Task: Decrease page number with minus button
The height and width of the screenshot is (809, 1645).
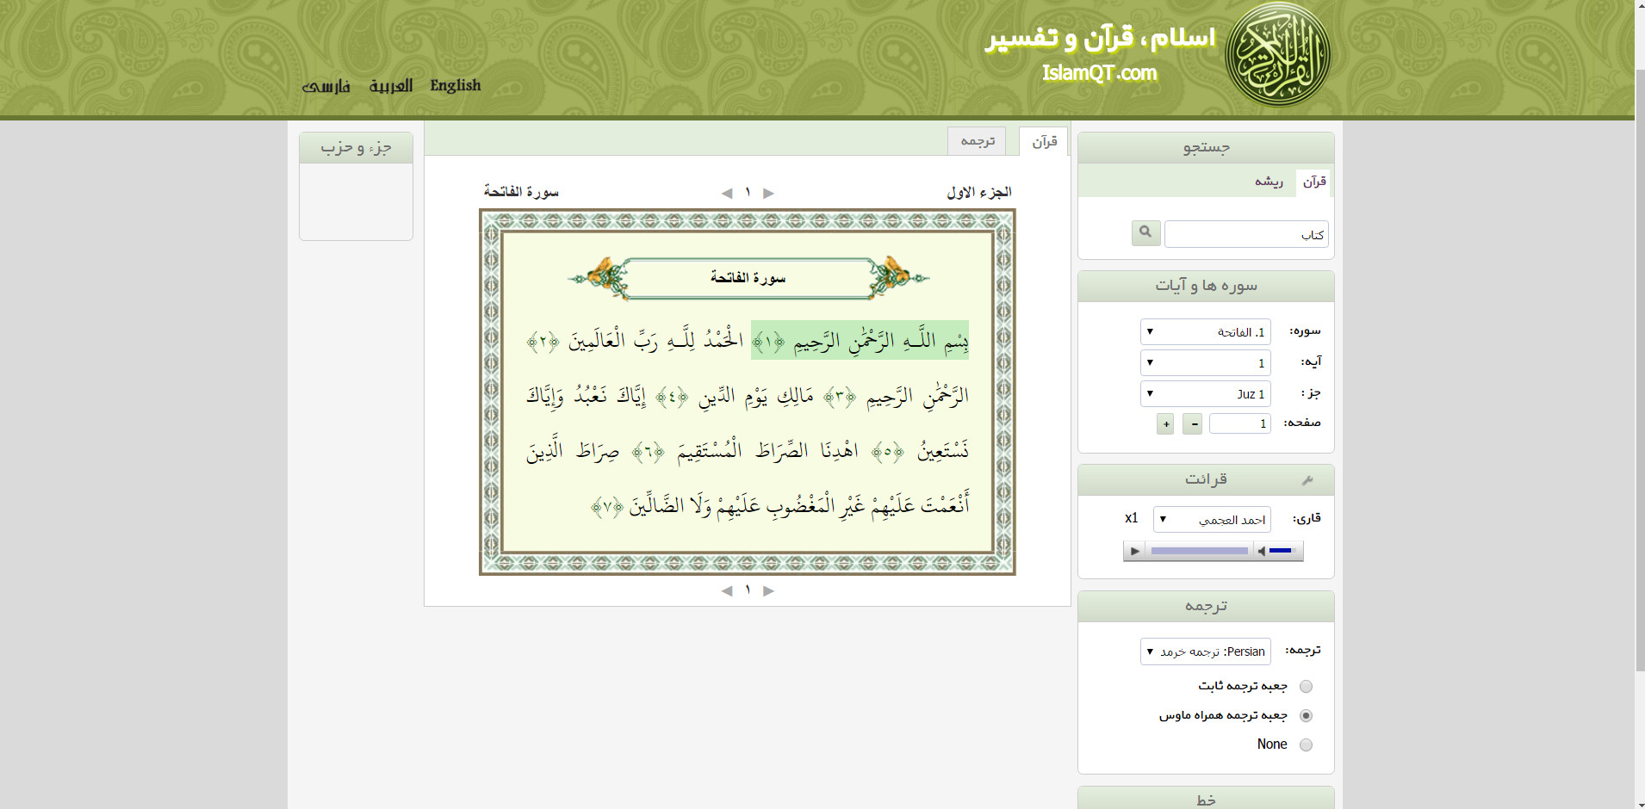Action: [1193, 423]
